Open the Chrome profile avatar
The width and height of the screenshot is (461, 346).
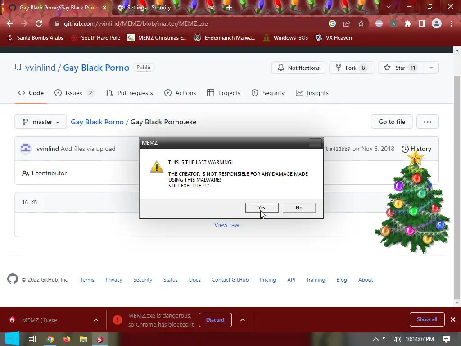point(437,23)
